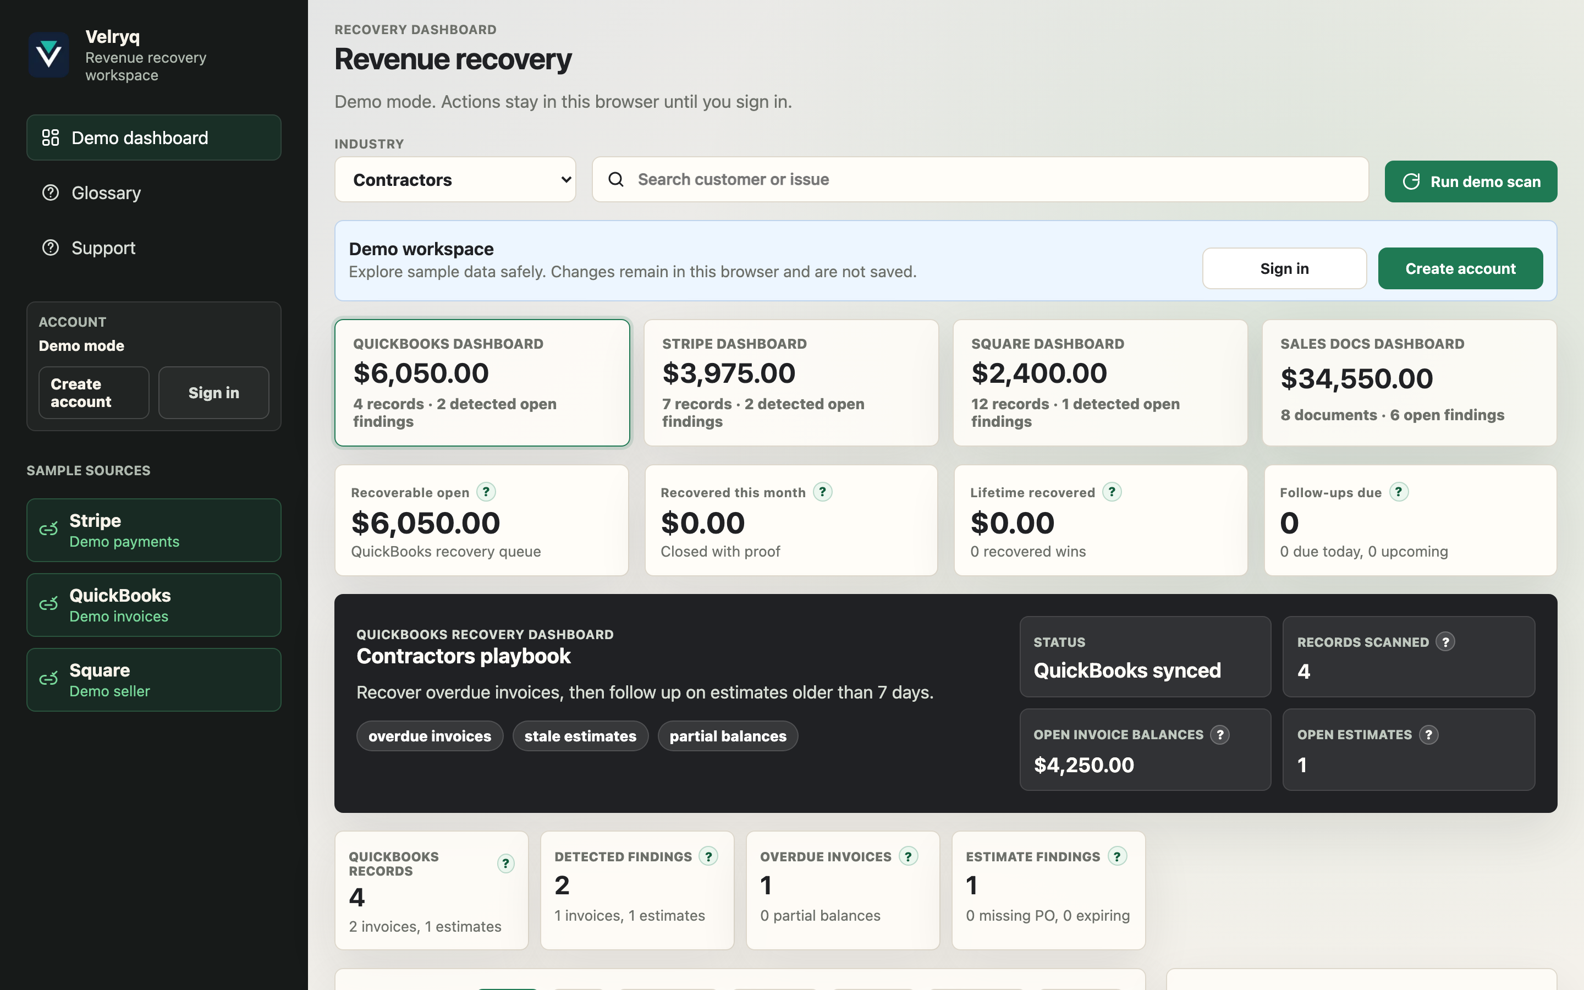The width and height of the screenshot is (1584, 990).
Task: Click Run demo scan button
Action: [1471, 182]
